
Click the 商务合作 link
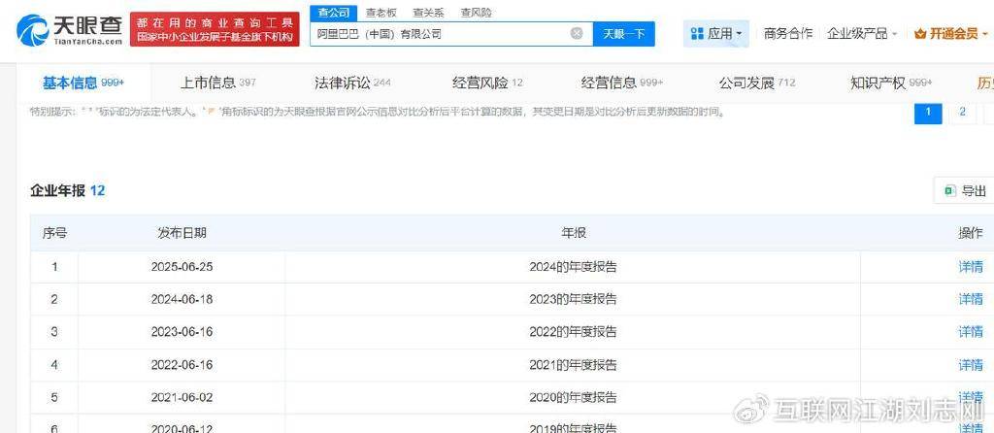point(788,33)
